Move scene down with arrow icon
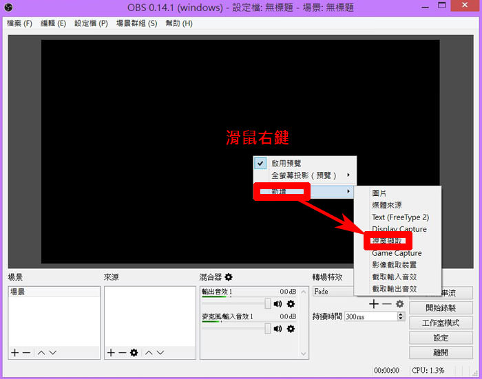 point(53,353)
